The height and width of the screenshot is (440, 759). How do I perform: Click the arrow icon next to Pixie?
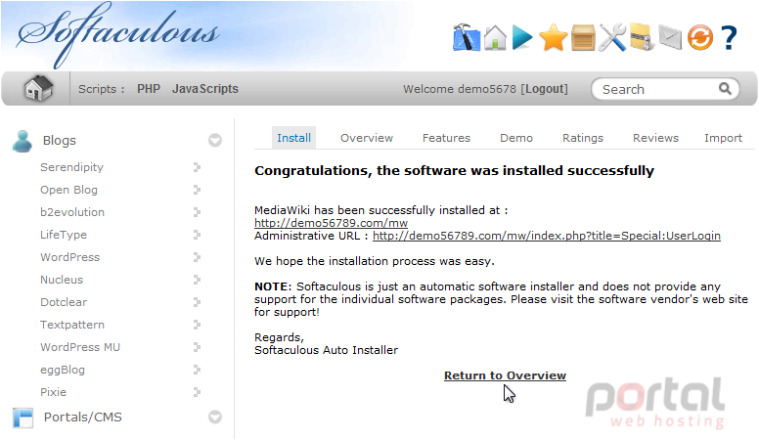click(197, 392)
